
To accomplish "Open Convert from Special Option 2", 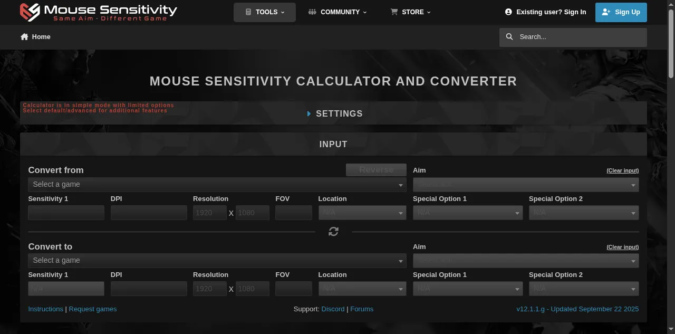I will pos(584,213).
